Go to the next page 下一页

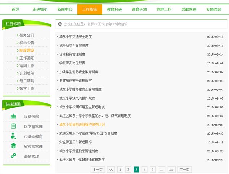tap(185, 170)
